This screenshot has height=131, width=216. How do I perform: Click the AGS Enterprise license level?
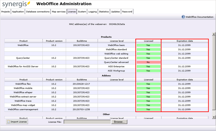click(x=116, y=66)
